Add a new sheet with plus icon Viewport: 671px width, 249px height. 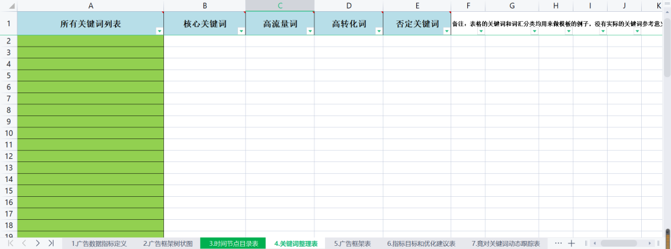point(572,243)
